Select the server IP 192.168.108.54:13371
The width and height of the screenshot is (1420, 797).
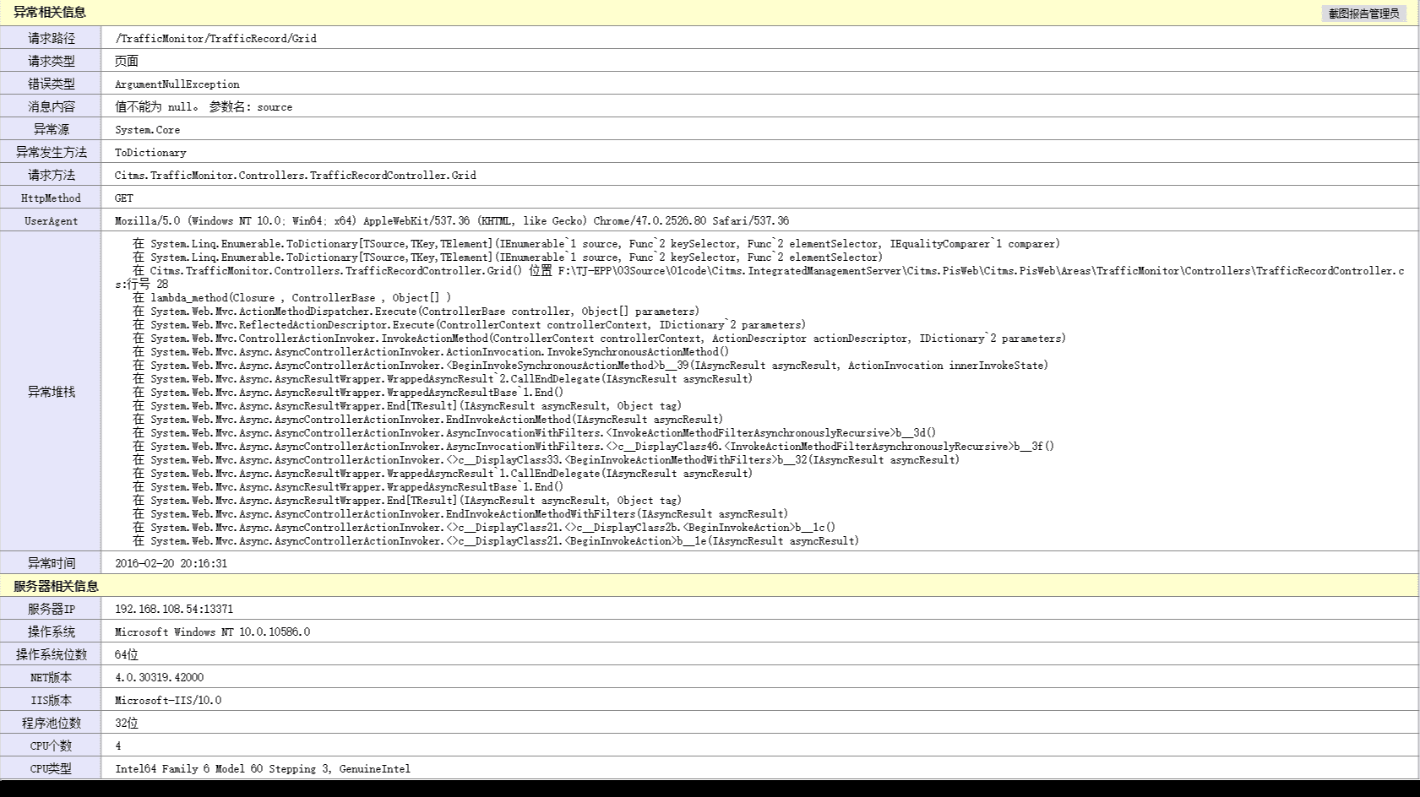click(x=174, y=609)
